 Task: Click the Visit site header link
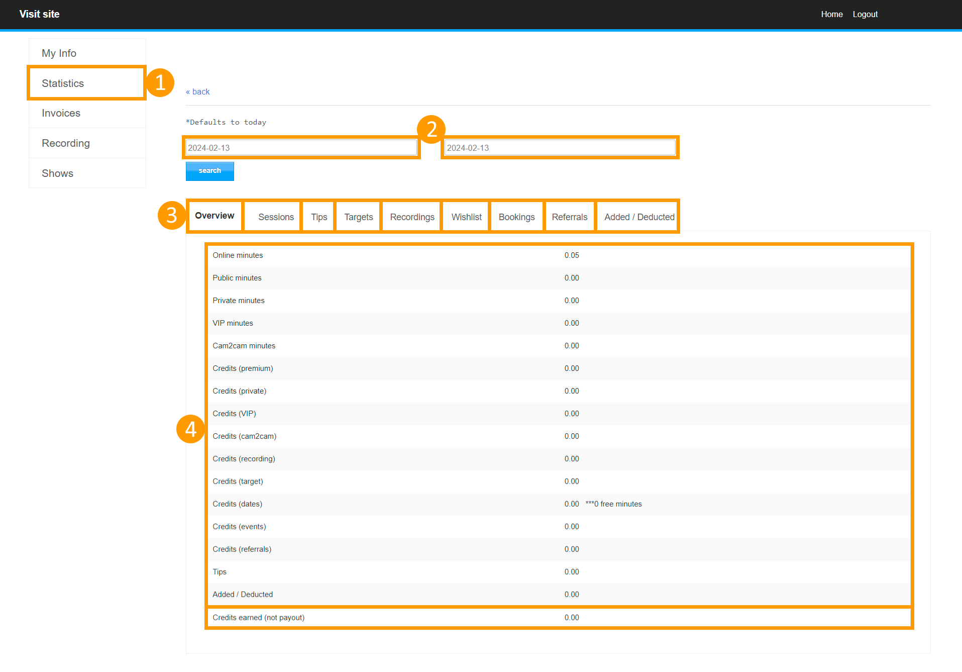39,14
